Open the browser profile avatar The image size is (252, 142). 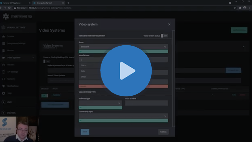click(245, 8)
